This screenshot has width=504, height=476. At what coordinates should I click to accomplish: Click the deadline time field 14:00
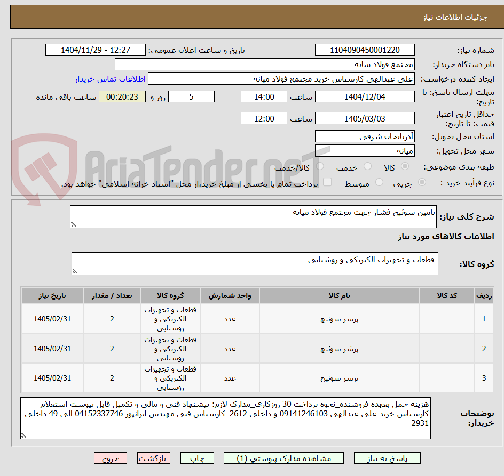coord(264,96)
